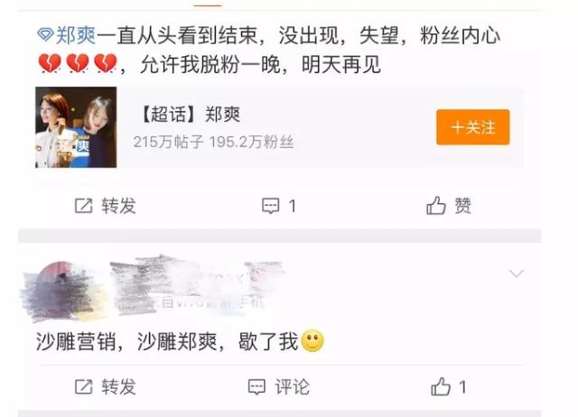Click the 【超话】郑爽 card title
578x417 pixels.
pos(191,115)
